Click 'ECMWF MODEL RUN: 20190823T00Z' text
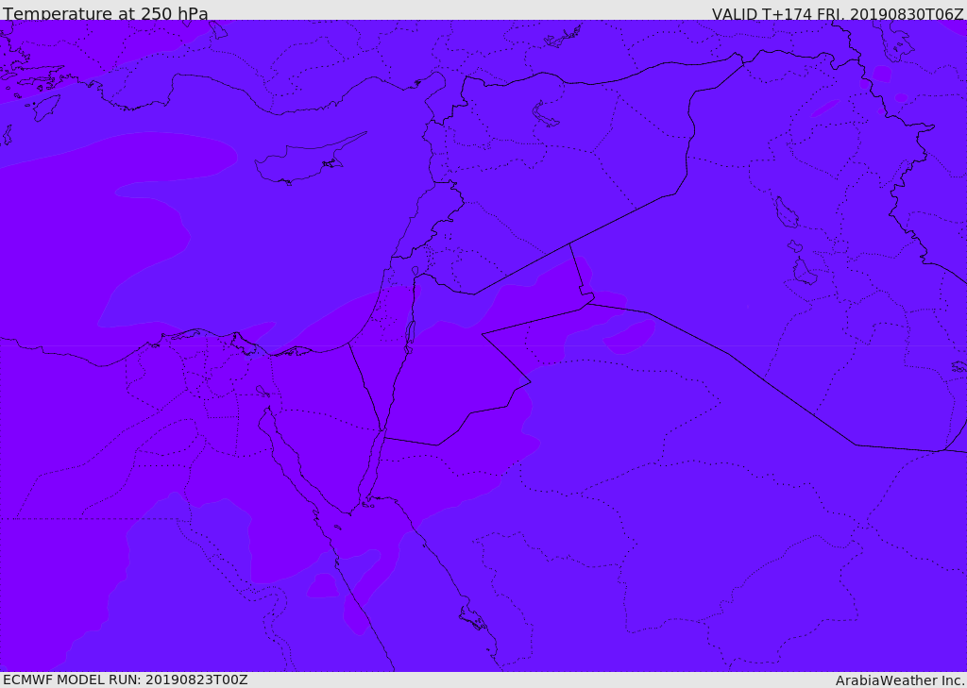 126,680
